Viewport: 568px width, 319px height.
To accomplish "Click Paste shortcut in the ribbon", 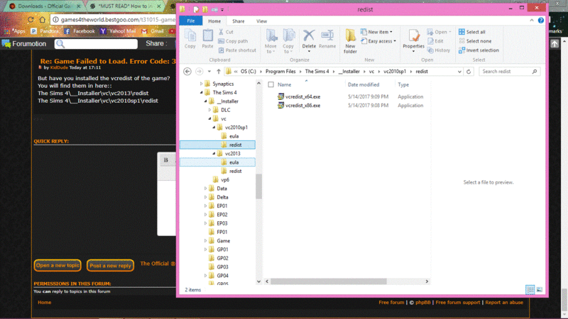I will [x=237, y=50].
